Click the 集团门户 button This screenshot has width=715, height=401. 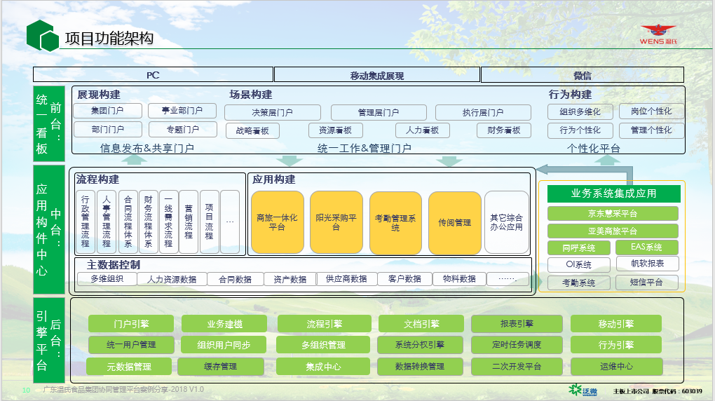click(x=107, y=111)
